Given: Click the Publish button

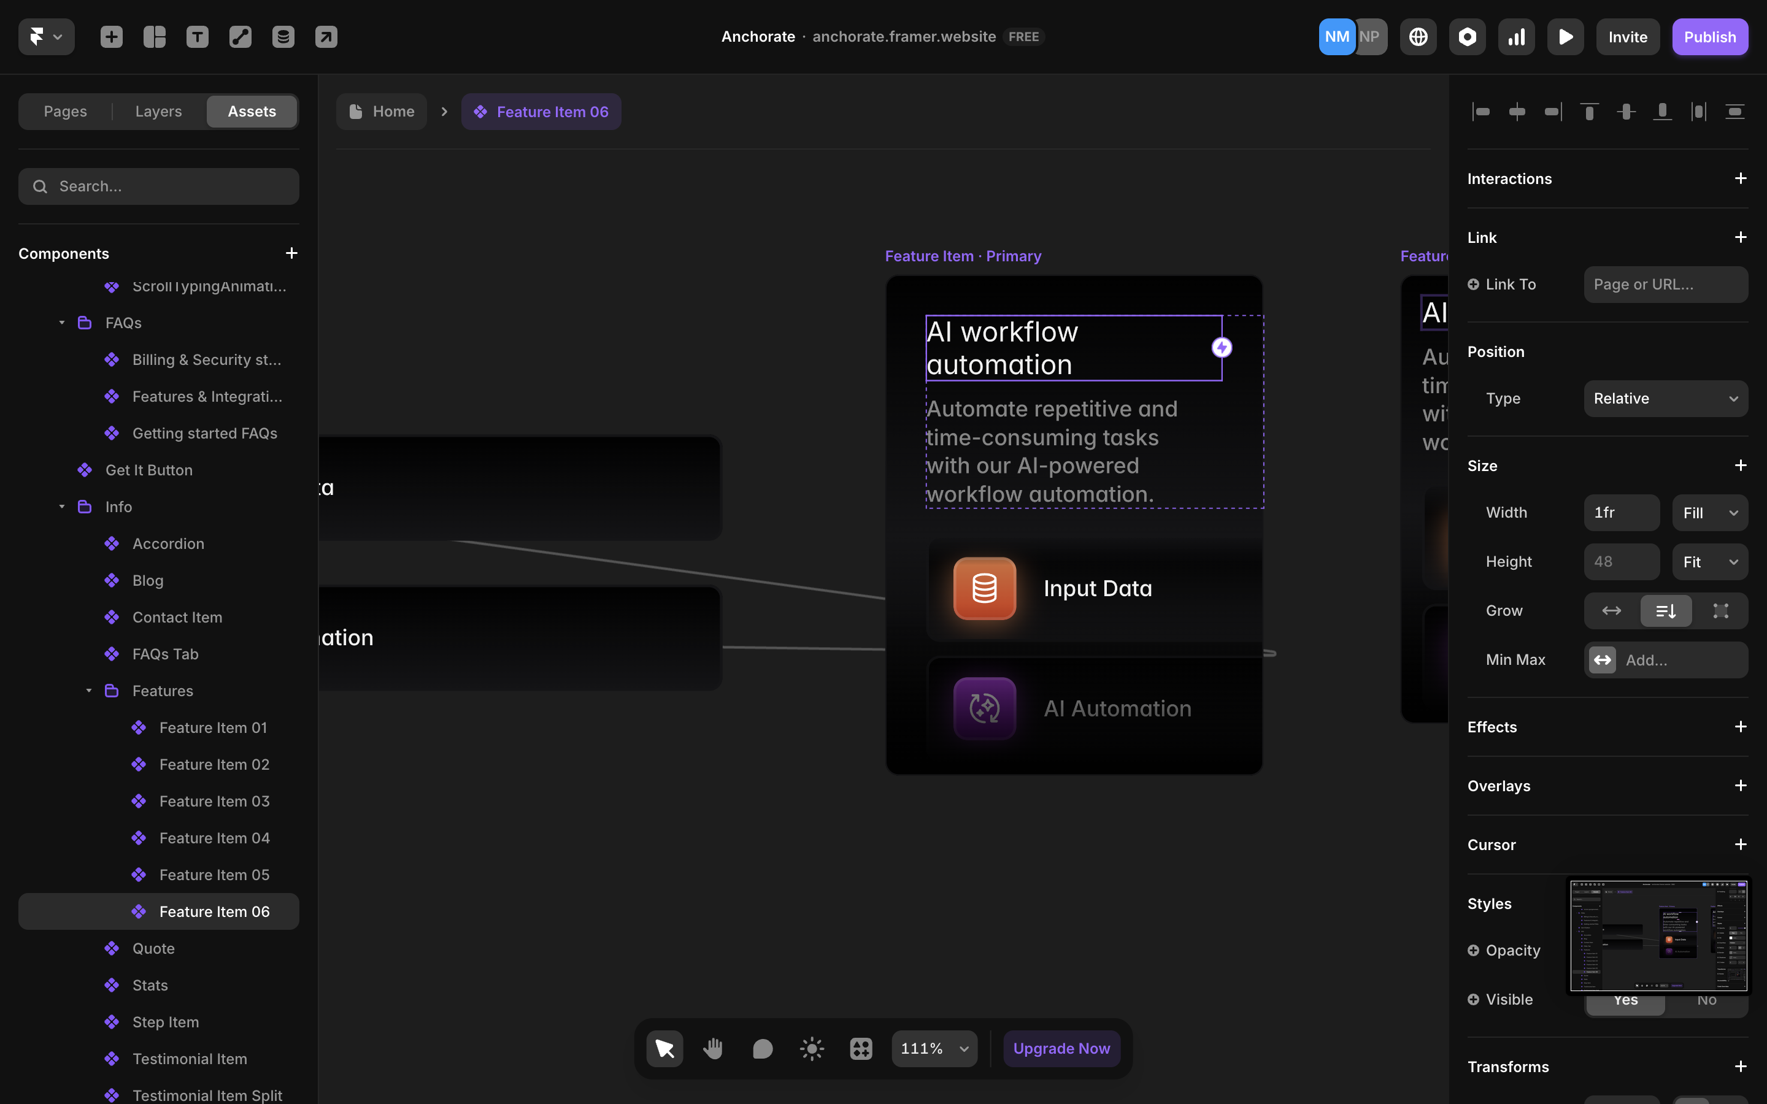Looking at the screenshot, I should (1710, 36).
